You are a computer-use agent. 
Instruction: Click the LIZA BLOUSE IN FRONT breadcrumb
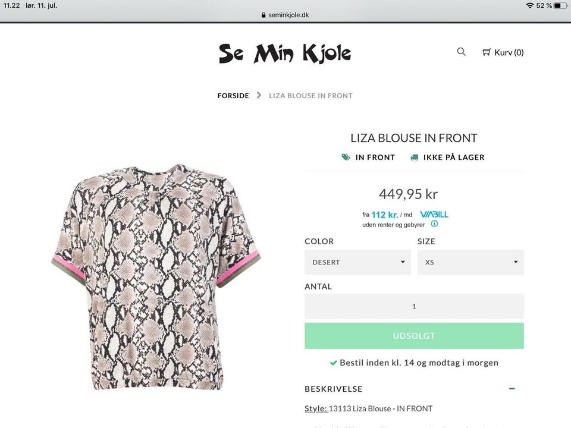click(310, 96)
